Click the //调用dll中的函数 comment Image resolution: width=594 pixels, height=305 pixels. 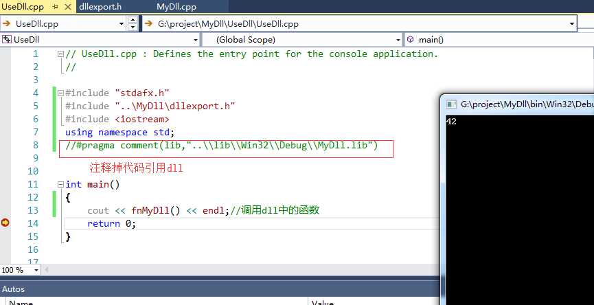pyautogui.click(x=275, y=210)
